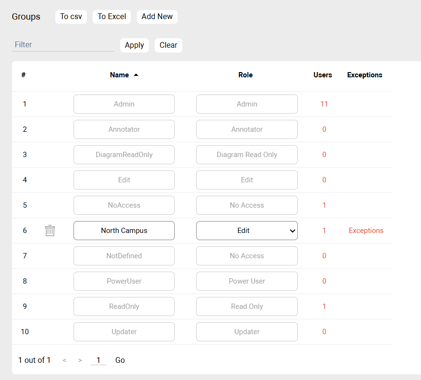421x380 pixels.
Task: Click the page number input box
Action: point(98,360)
